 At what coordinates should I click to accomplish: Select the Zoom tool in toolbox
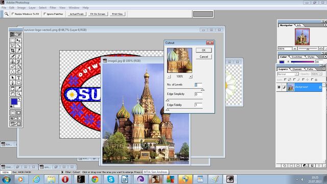point(18,94)
